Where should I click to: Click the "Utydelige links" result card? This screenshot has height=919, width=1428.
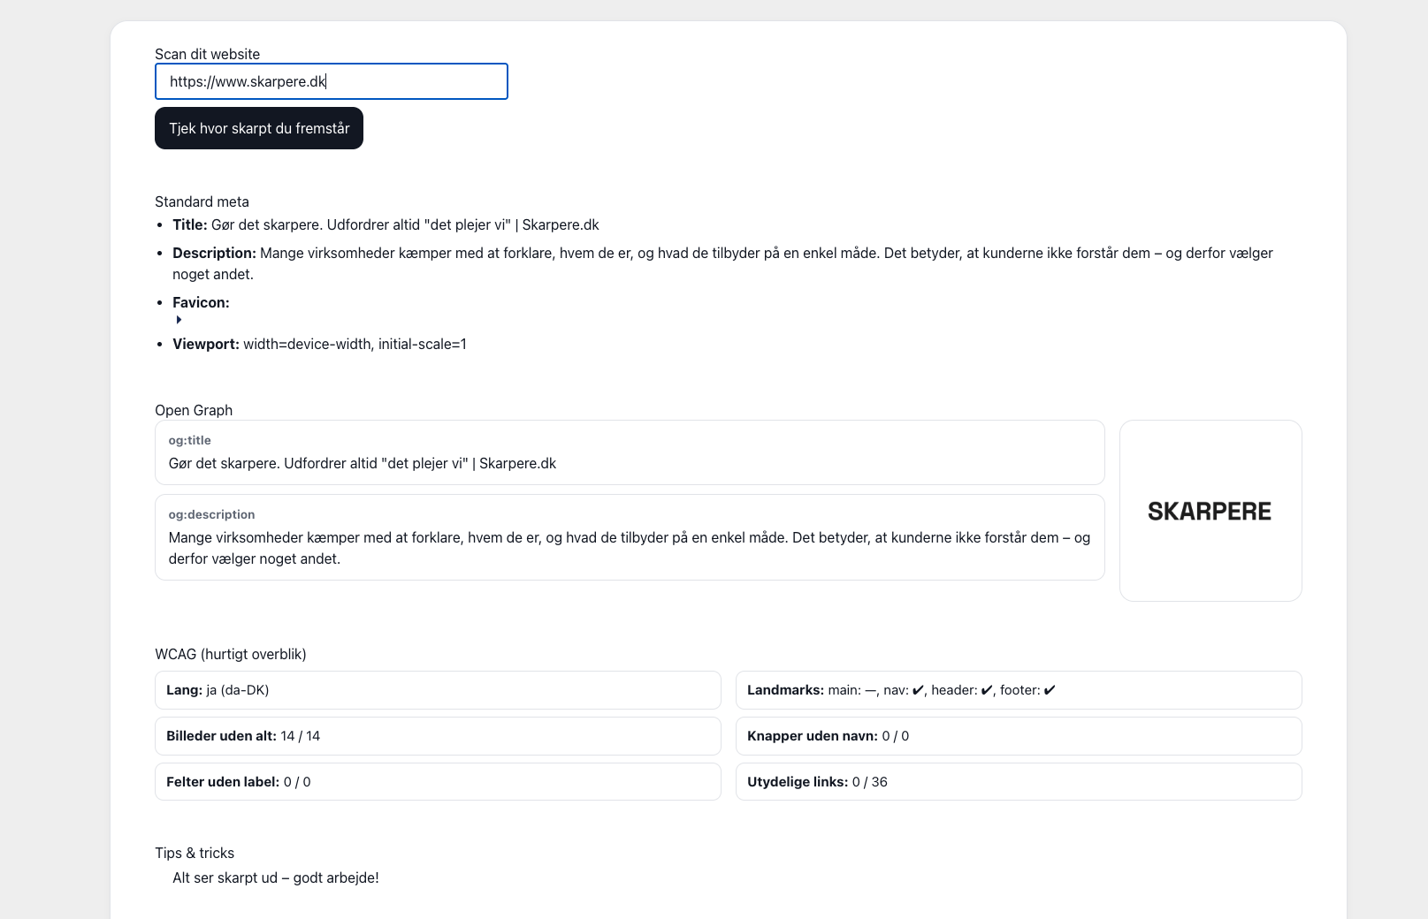tap(1018, 782)
